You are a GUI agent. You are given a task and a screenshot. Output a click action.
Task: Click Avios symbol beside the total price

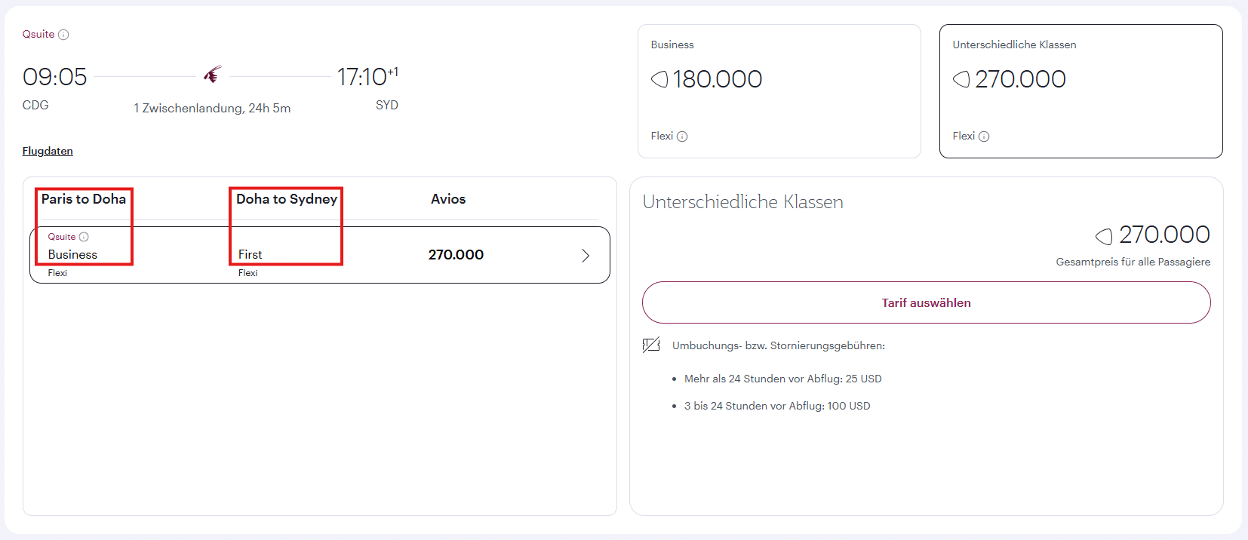pyautogui.click(x=1104, y=236)
